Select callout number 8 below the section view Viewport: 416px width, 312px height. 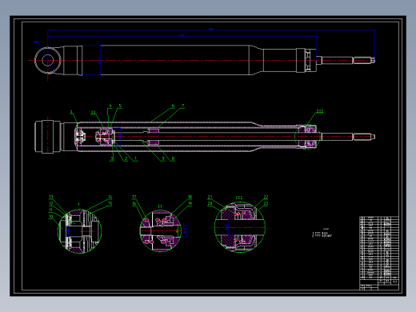point(173,158)
